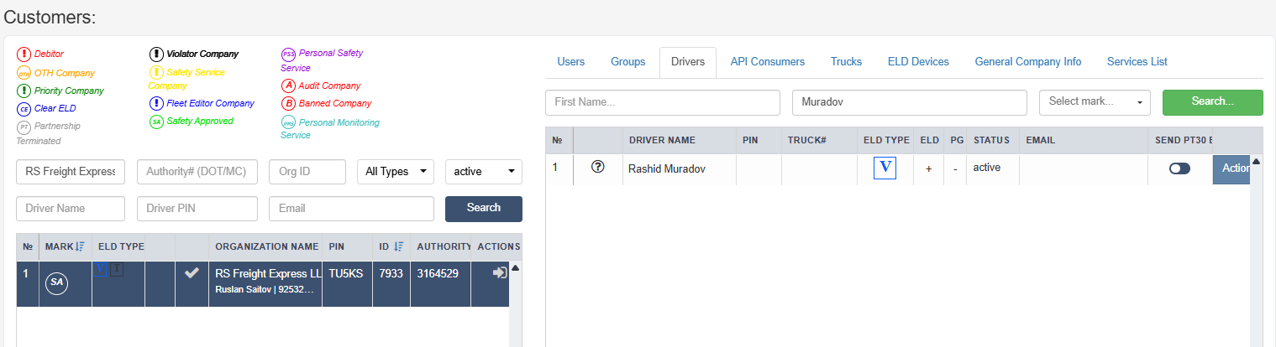
Task: Click the checkmark icon in the RS Freight Express row
Action: click(x=192, y=272)
